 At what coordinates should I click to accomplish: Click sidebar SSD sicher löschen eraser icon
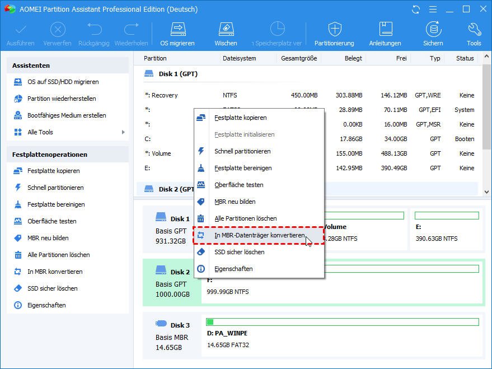pyautogui.click(x=18, y=288)
